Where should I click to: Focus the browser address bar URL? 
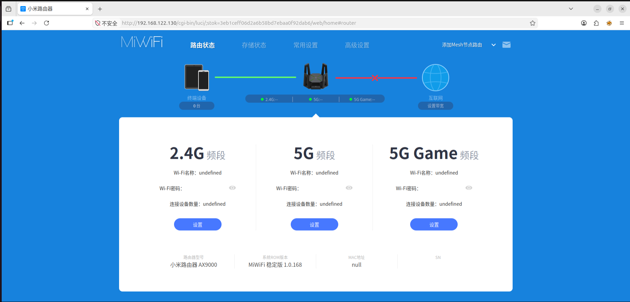pos(239,23)
